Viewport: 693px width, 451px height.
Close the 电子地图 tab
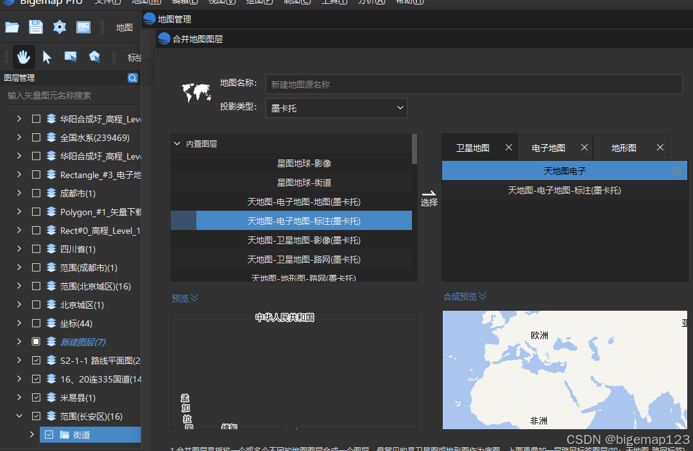point(585,147)
